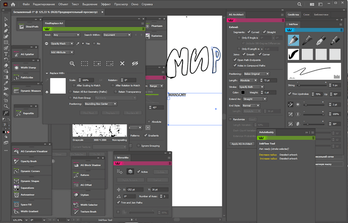Select the Type tool in the toolbar
The image size is (348, 223).
pos(5,55)
